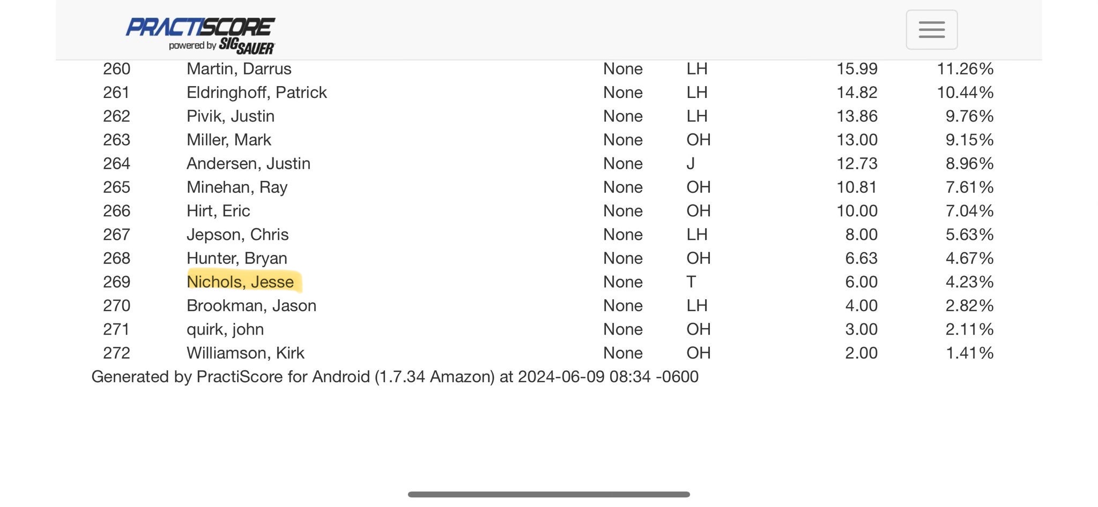Click Minehan, Ray entry
1098x507 pixels.
[237, 187]
